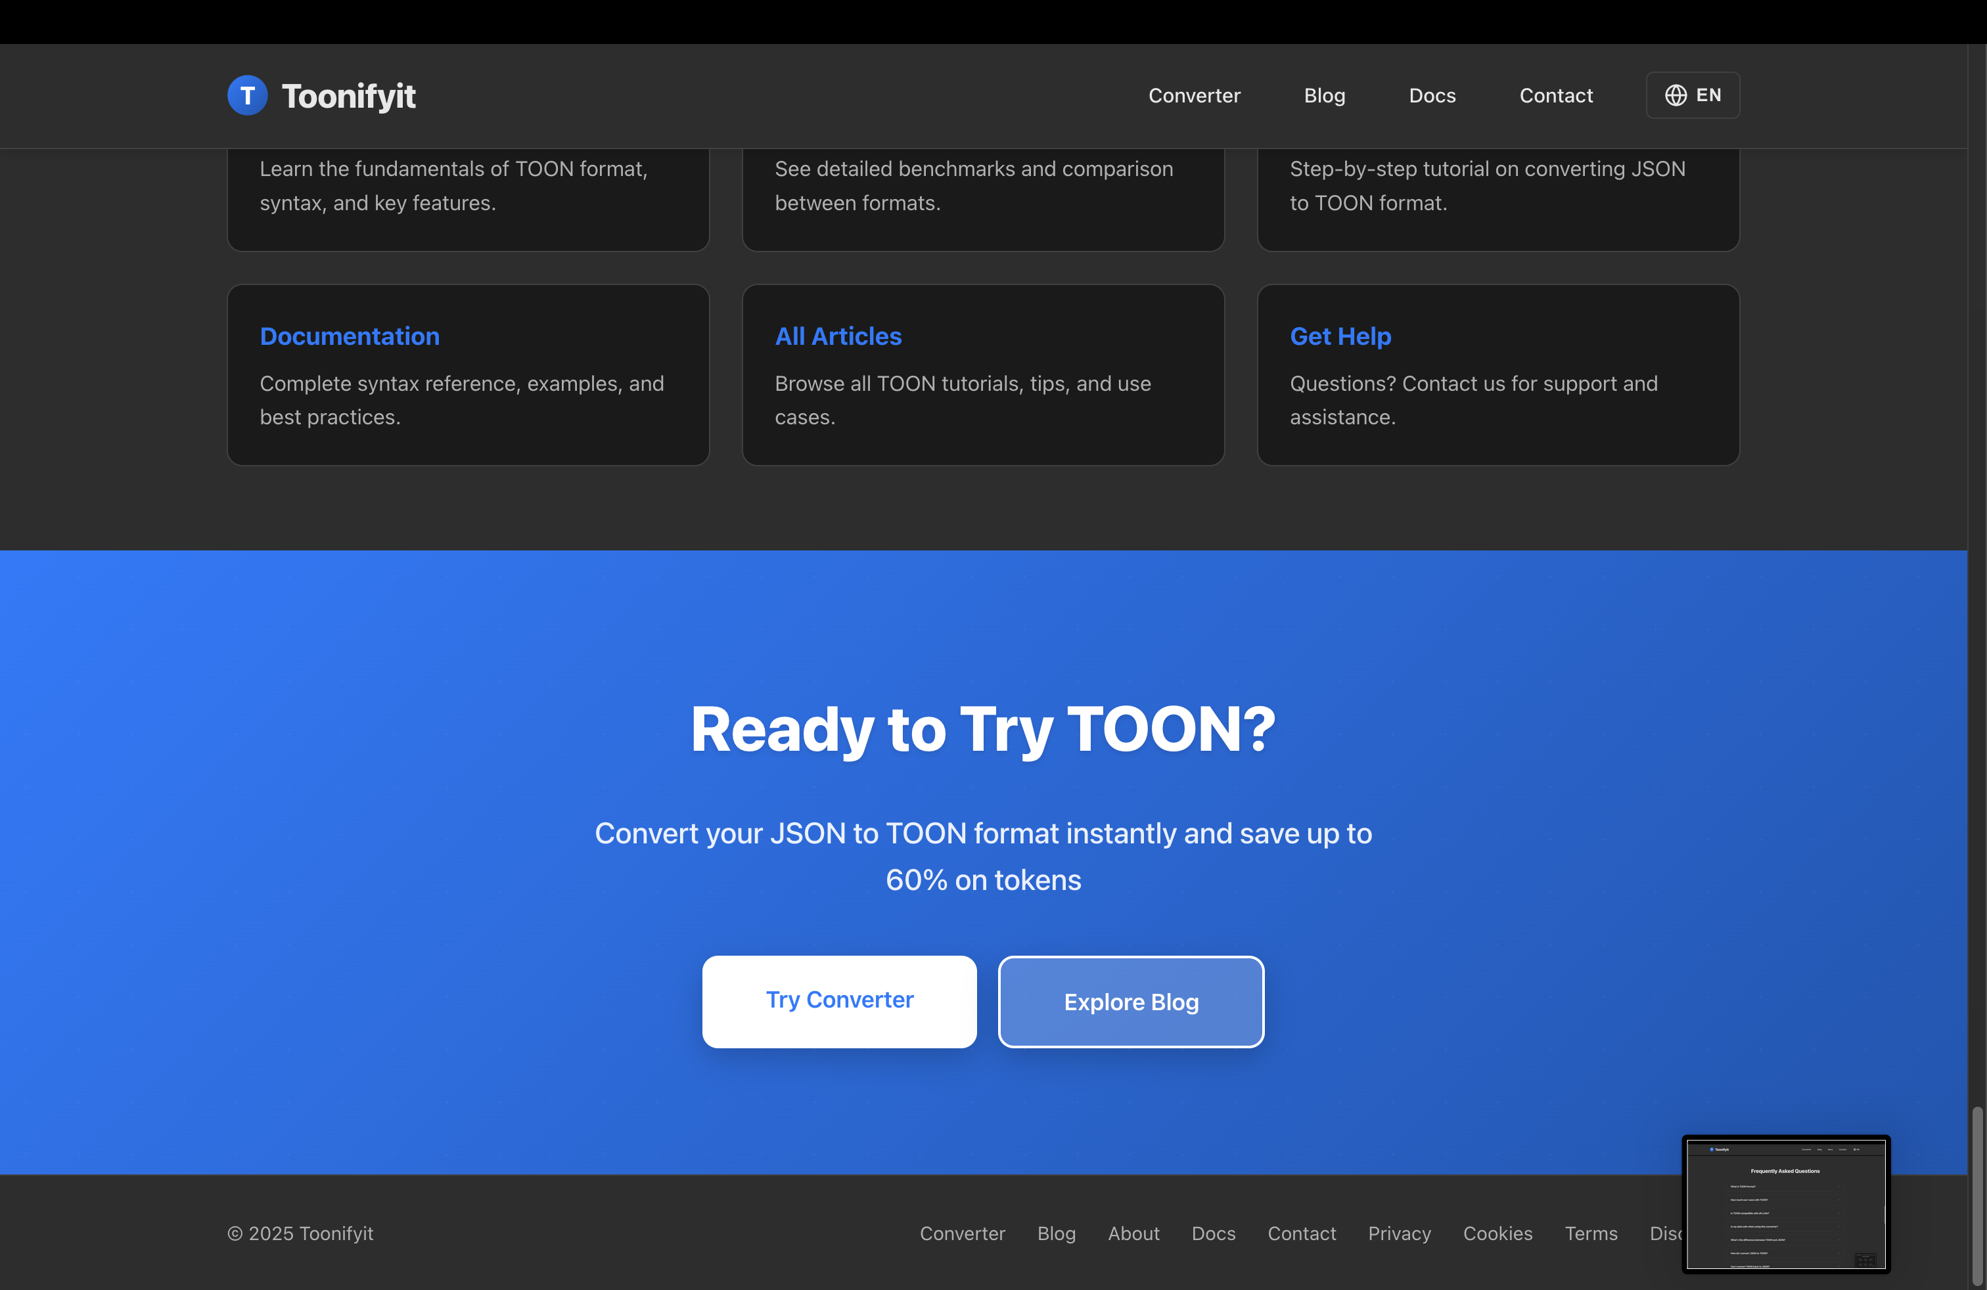Open the Documentation card
Viewport: 1987px width, 1290px height.
pyautogui.click(x=349, y=336)
